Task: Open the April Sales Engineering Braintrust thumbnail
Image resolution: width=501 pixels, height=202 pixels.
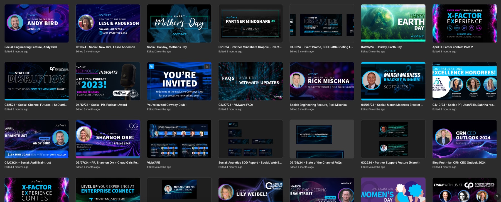Action: point(37,139)
